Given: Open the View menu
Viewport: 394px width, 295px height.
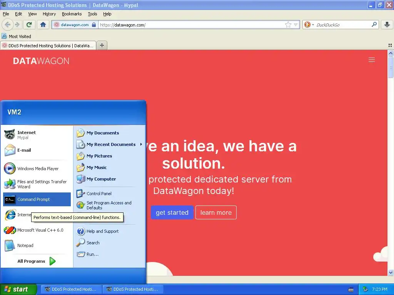Looking at the screenshot, I should 32,14.
